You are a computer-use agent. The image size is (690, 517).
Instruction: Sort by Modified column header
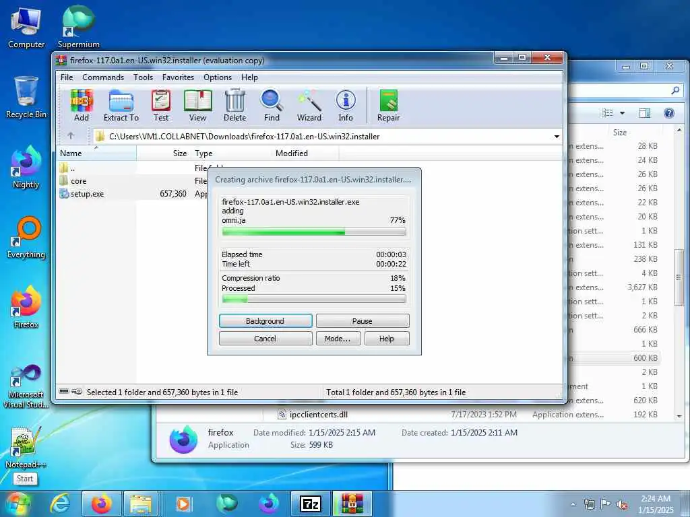pos(305,153)
